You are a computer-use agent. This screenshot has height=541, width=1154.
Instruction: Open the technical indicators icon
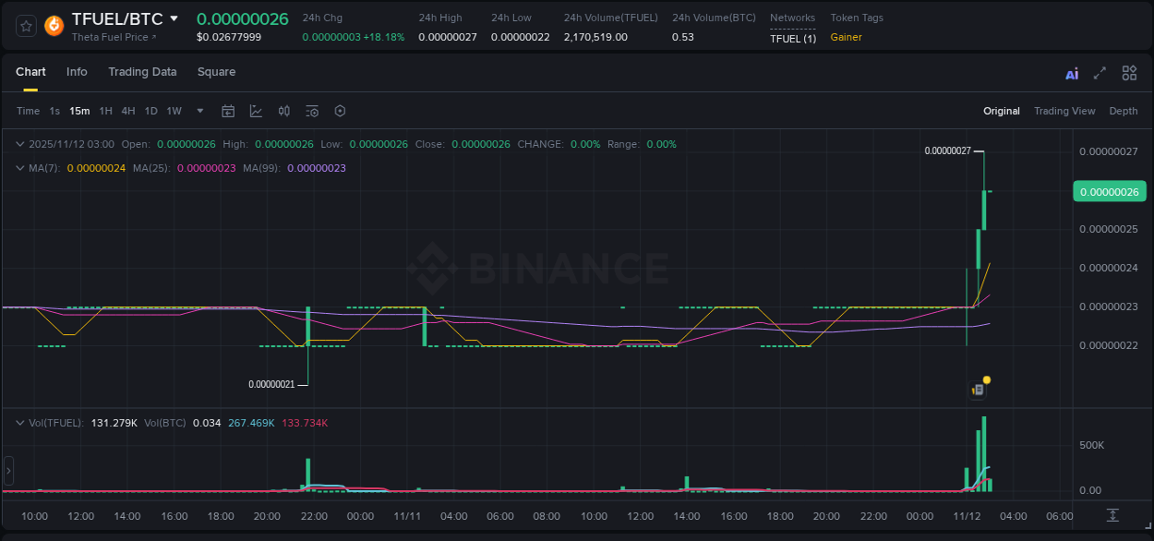tap(312, 111)
